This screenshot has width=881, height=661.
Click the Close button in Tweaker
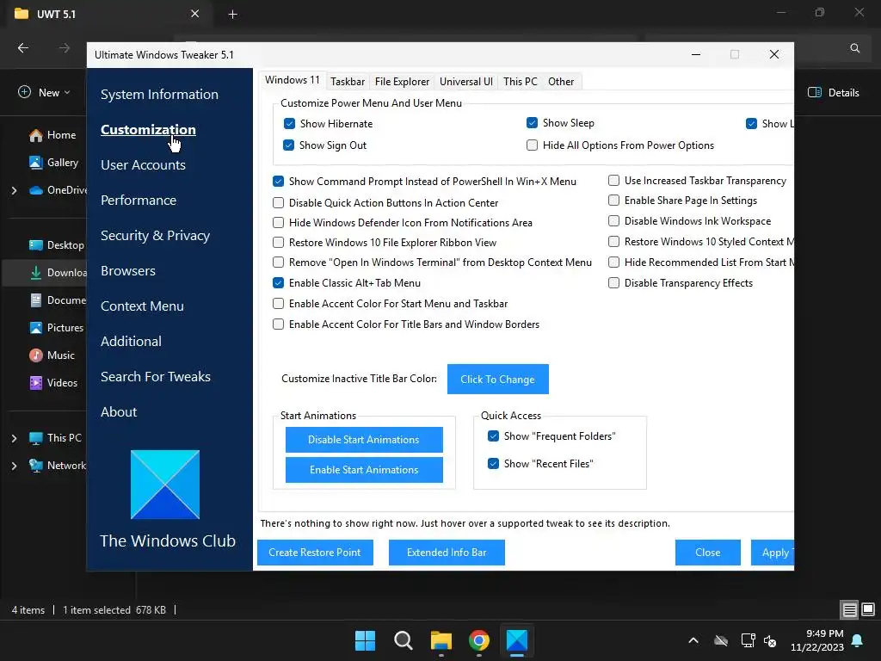[x=708, y=553]
